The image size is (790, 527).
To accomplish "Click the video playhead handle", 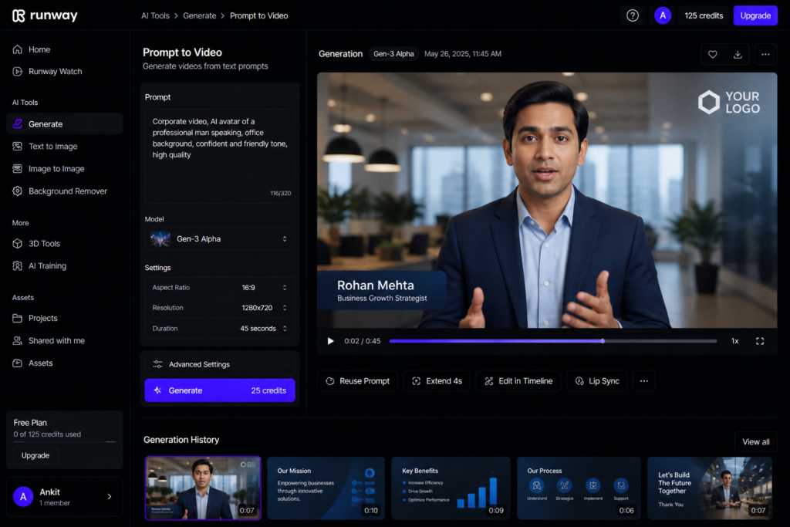I will tap(603, 341).
